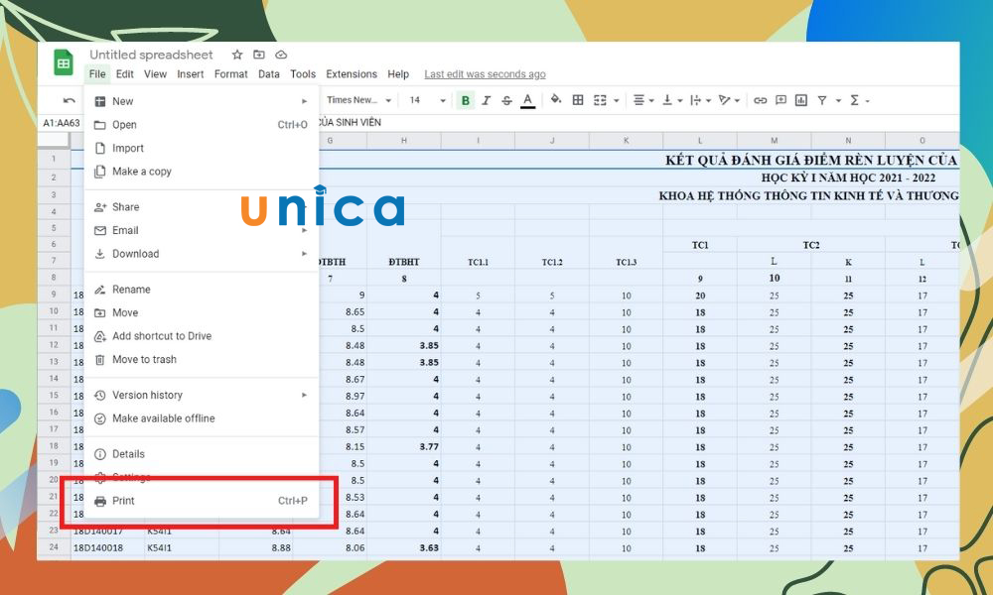Click the name box A1:AA63
The width and height of the screenshot is (993, 595).
(x=62, y=123)
